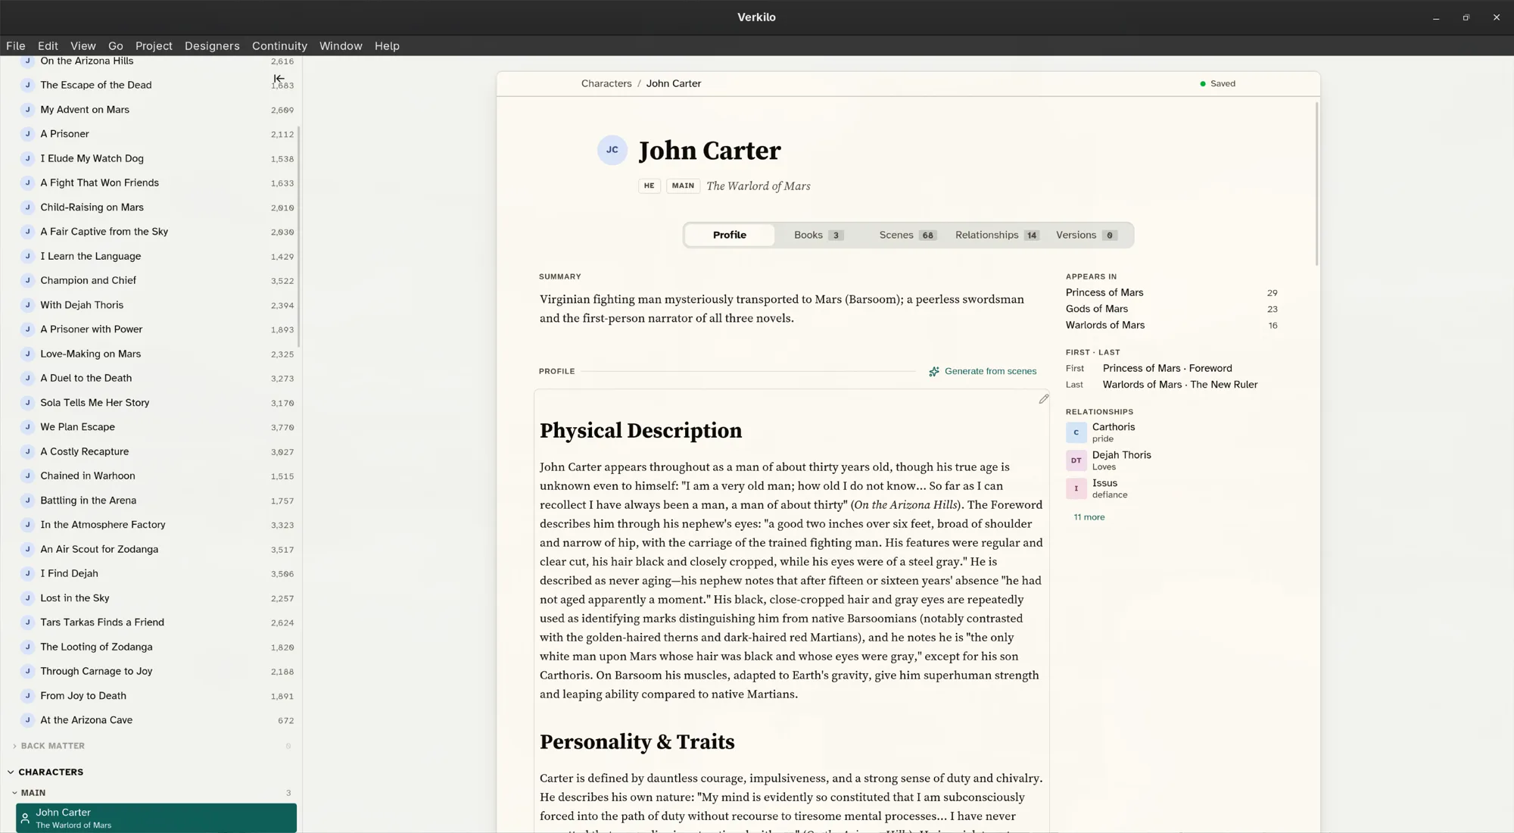This screenshot has width=1514, height=833.
Task: Click the Issus relationship avatar
Action: (1076, 488)
